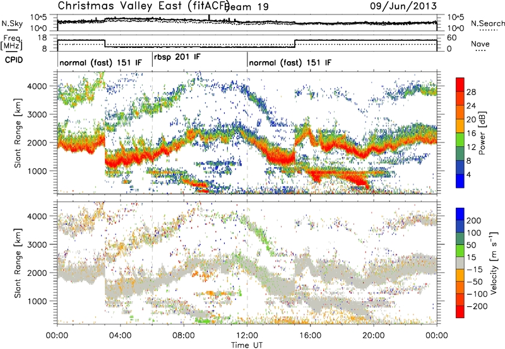Click the blue top of Velocity colorbar
The width and height of the screenshot is (505, 349).
(460, 214)
